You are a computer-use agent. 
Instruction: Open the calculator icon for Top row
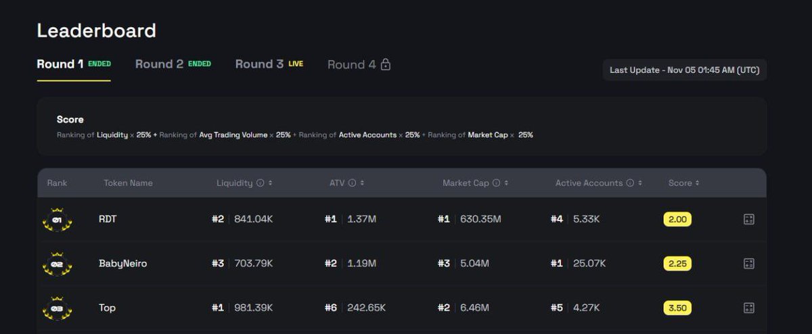749,308
